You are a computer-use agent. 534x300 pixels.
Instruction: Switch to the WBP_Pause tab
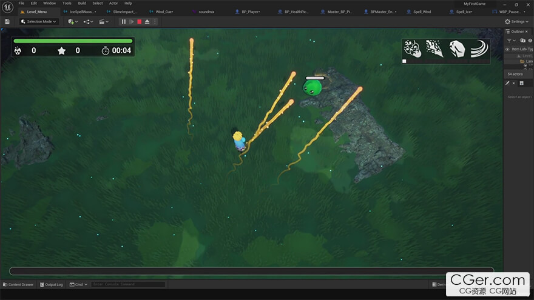tap(510, 12)
